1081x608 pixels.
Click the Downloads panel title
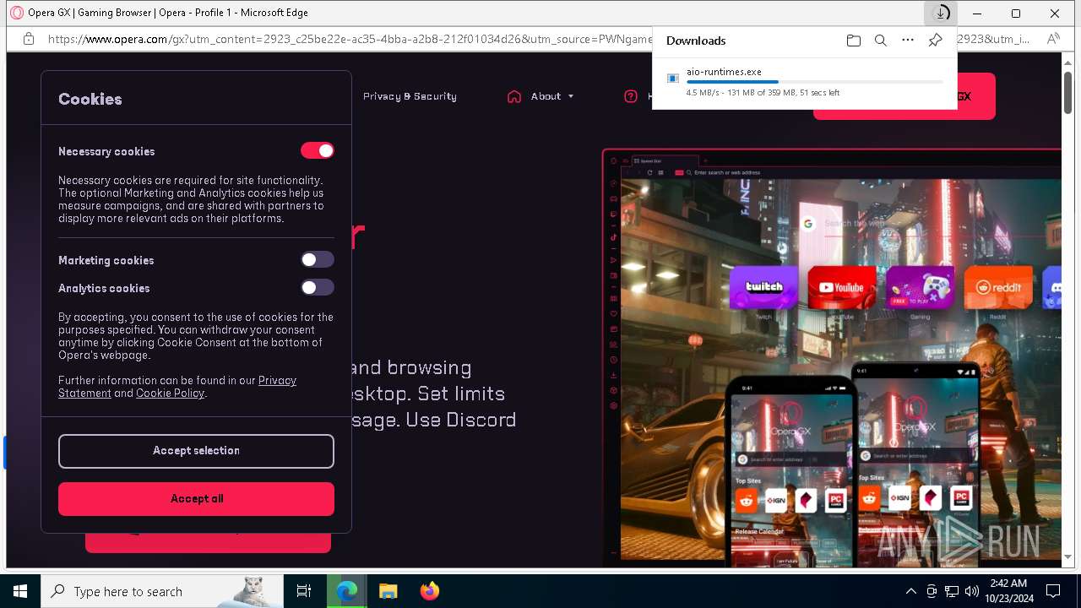(696, 41)
